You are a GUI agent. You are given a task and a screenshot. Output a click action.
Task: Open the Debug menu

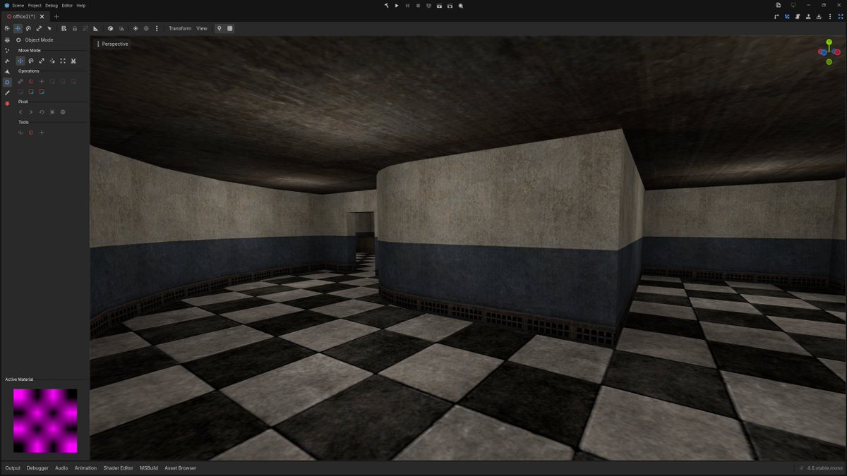click(x=52, y=5)
